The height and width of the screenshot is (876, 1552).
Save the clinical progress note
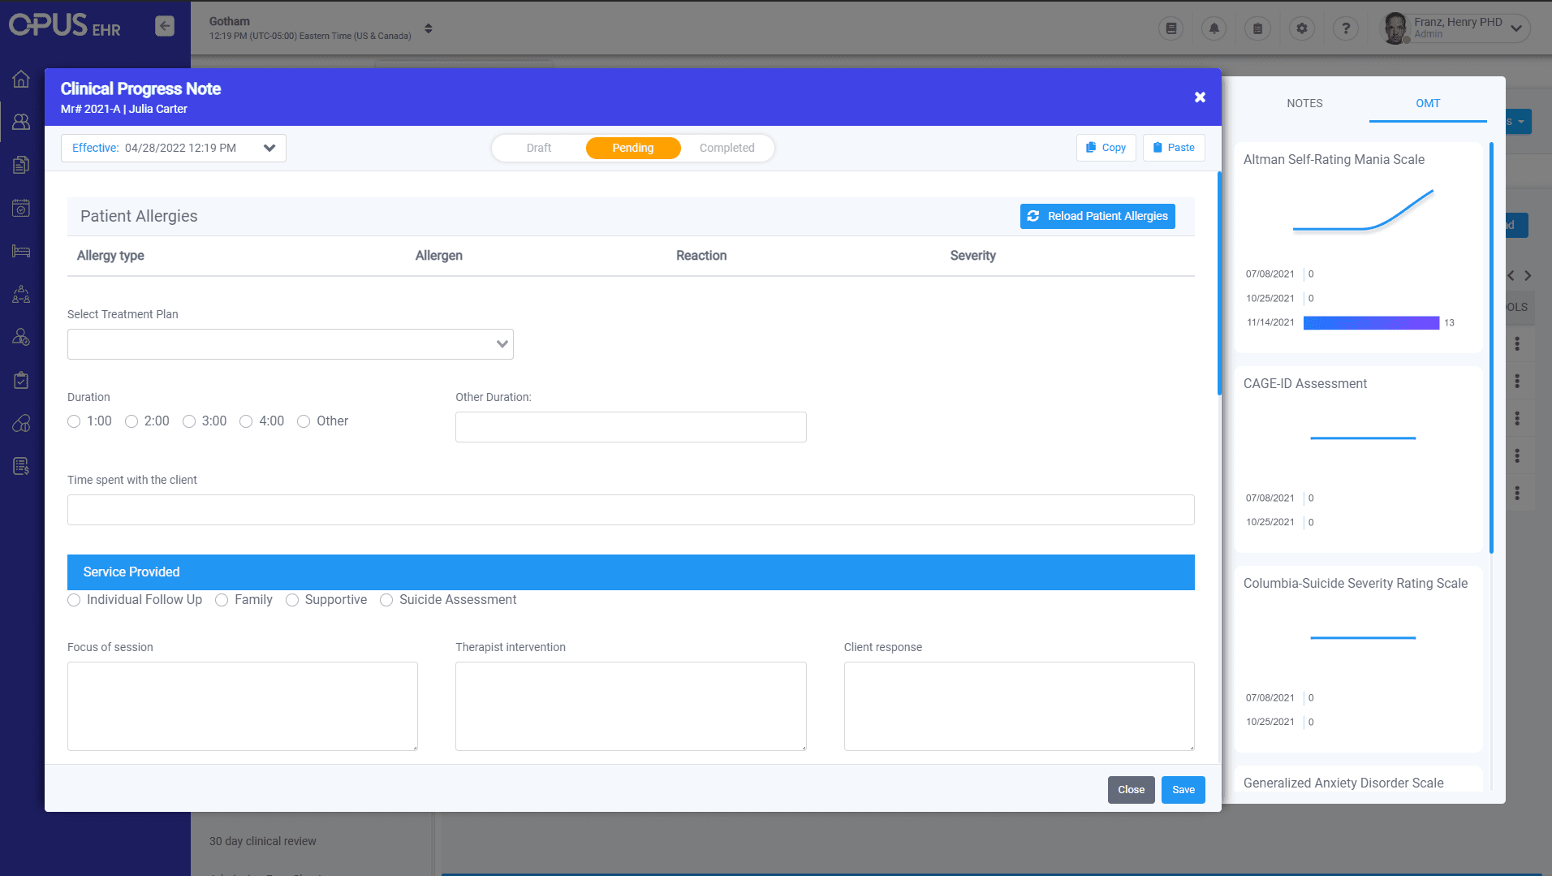coord(1183,789)
